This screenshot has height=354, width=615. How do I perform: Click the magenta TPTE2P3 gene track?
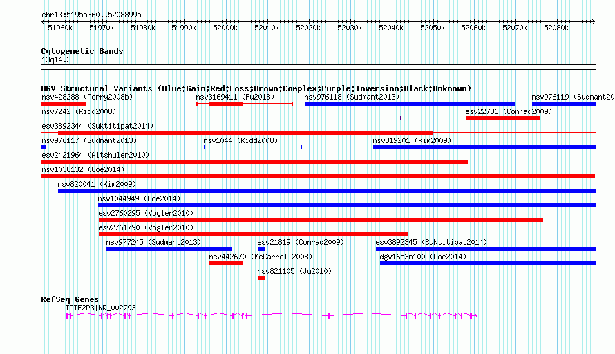click(x=272, y=315)
